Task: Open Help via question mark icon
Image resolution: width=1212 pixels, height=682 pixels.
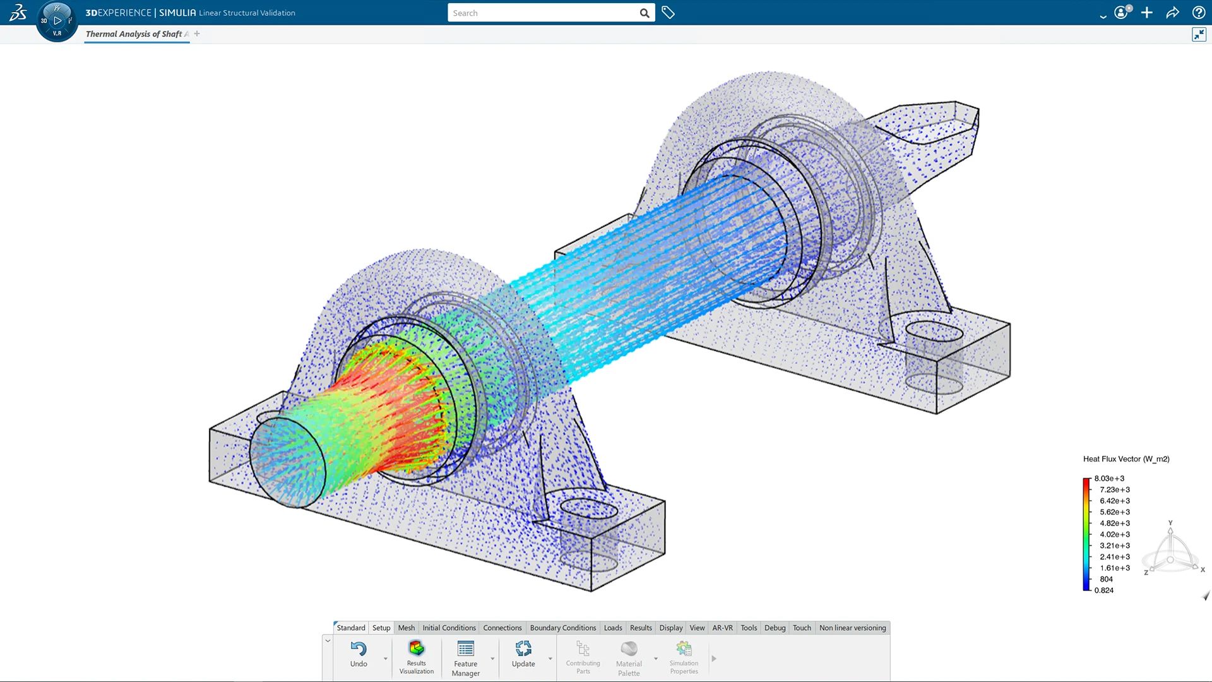Action: pyautogui.click(x=1198, y=12)
